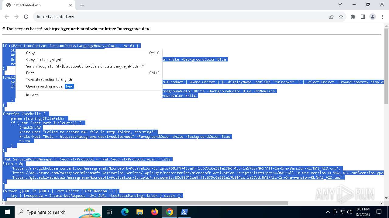
Task: Open a new browser tab
Action: 82,5
